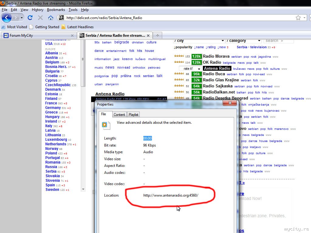Image resolution: width=311 pixels, height=233 pixels.
Task: Select Germany in the country list
Action: tap(53, 108)
